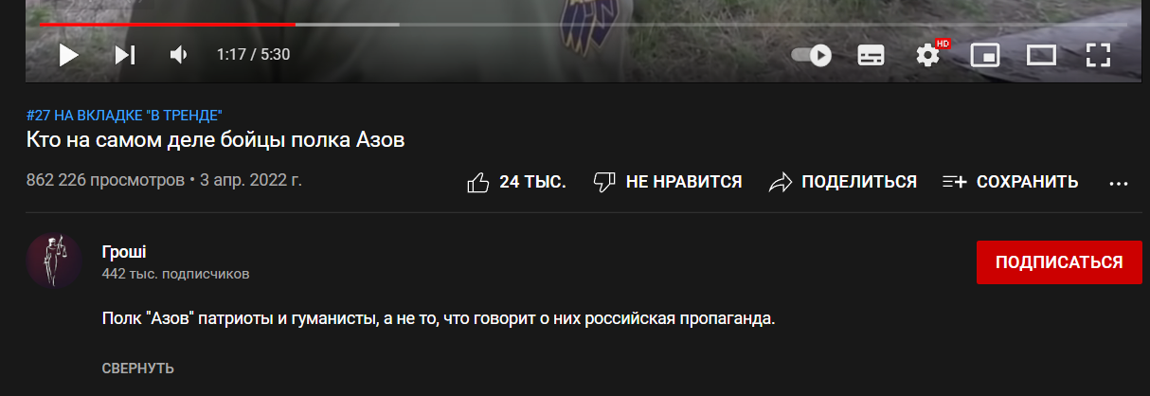Image resolution: width=1150 pixels, height=396 pixels.
Task: Enable miniplayer mode
Action: pos(985,55)
